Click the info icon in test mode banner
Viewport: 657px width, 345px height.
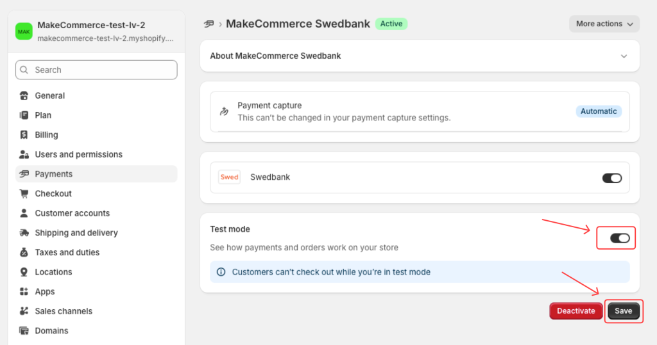coord(221,272)
